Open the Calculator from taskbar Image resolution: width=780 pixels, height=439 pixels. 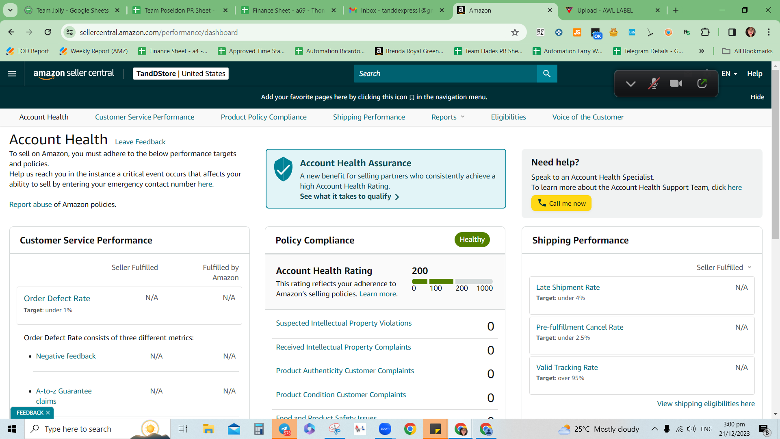click(259, 429)
